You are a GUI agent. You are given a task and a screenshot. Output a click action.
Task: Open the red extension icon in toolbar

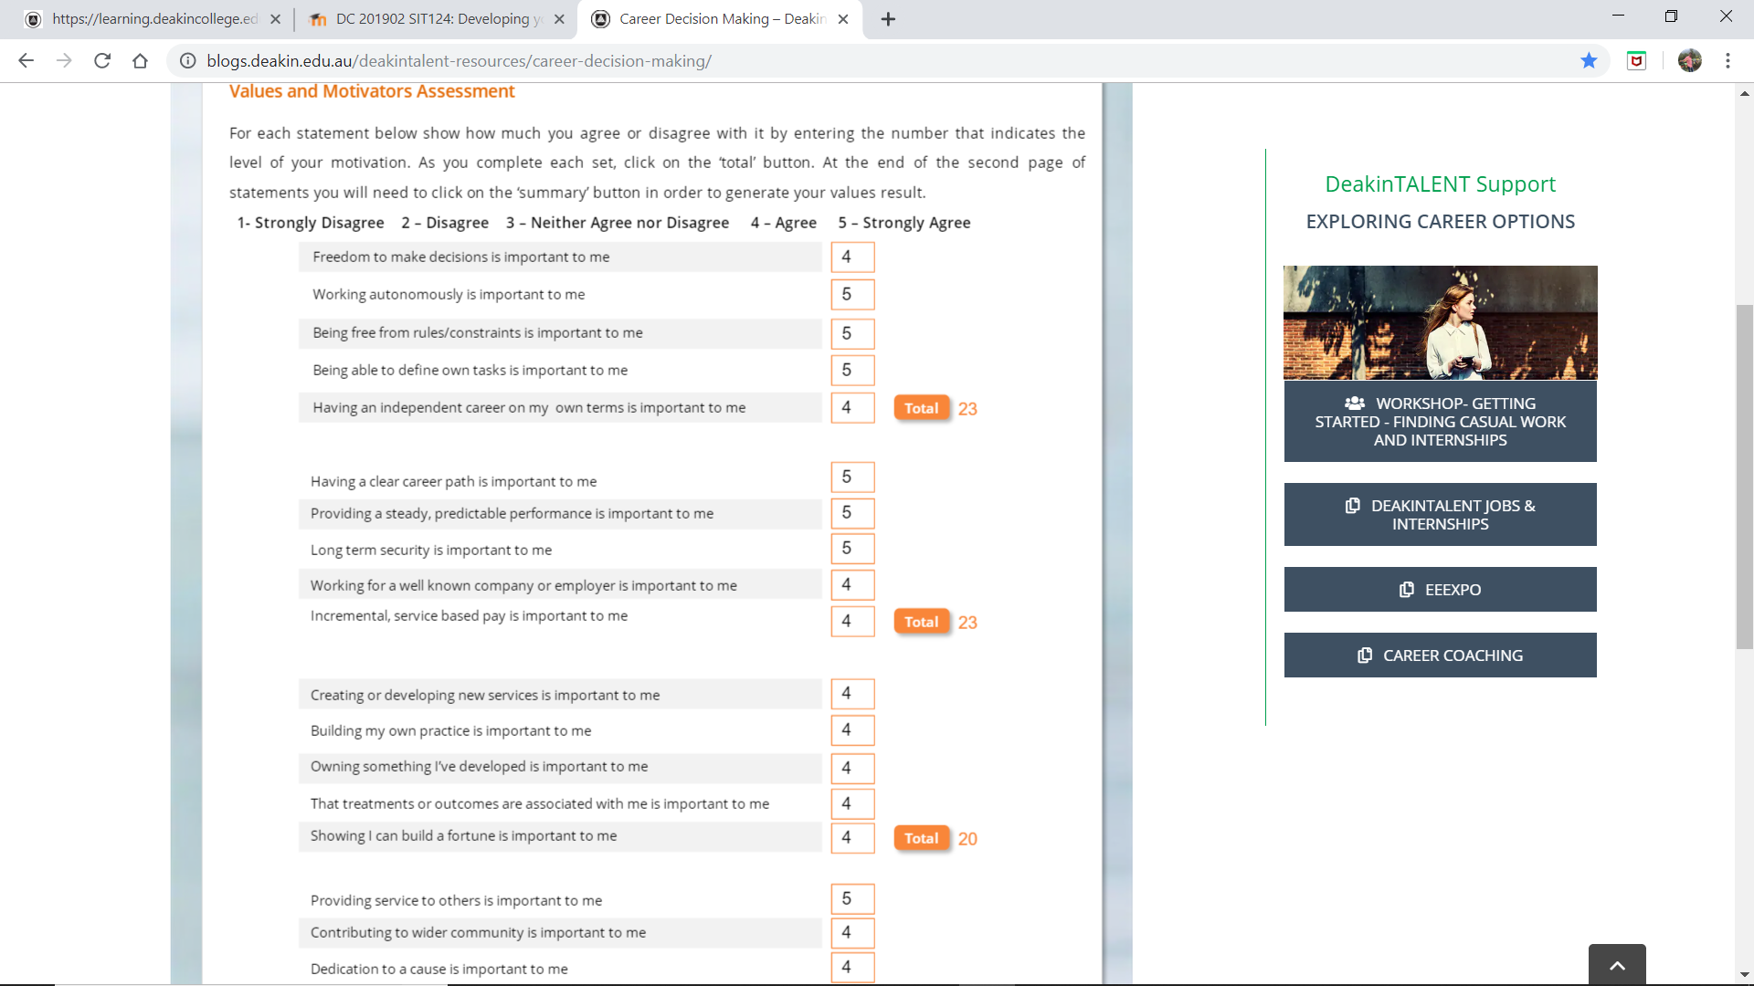coord(1636,60)
